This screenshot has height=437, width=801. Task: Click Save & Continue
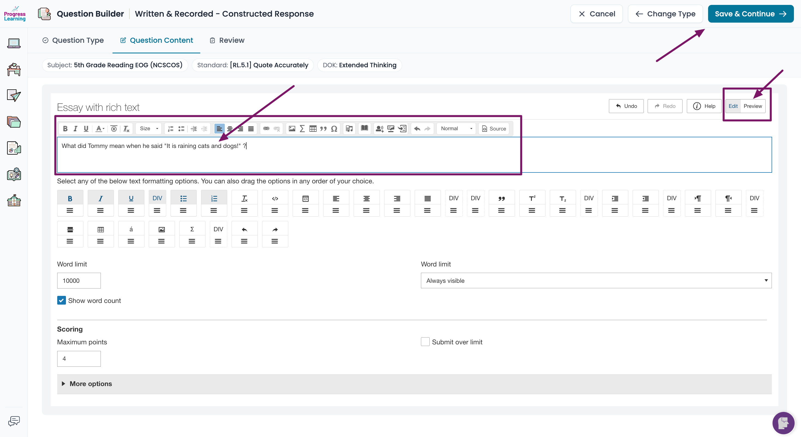click(x=751, y=14)
